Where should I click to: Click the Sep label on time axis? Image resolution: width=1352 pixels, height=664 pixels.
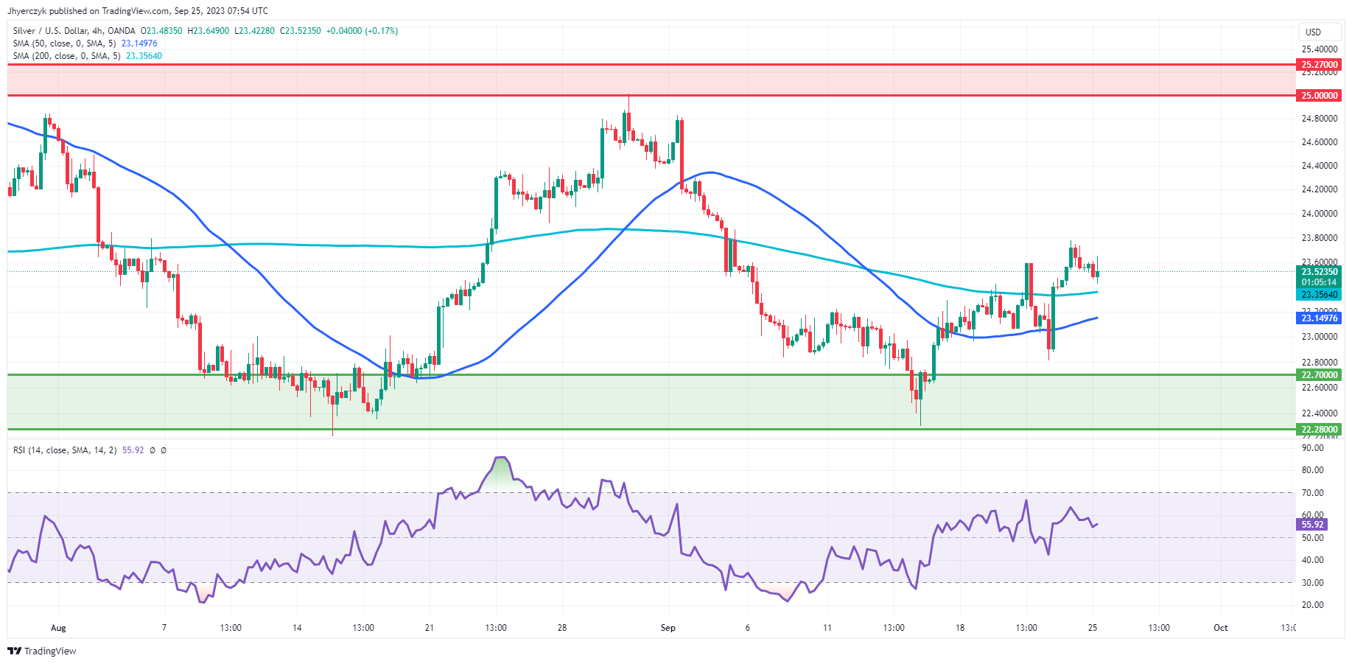(x=668, y=628)
